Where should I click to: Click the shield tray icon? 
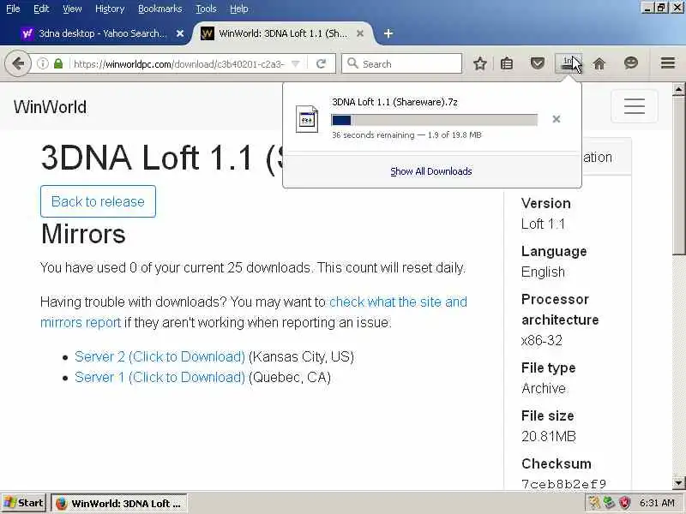pyautogui.click(x=625, y=503)
